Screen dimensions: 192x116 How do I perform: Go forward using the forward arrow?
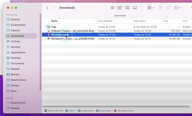(54, 8)
